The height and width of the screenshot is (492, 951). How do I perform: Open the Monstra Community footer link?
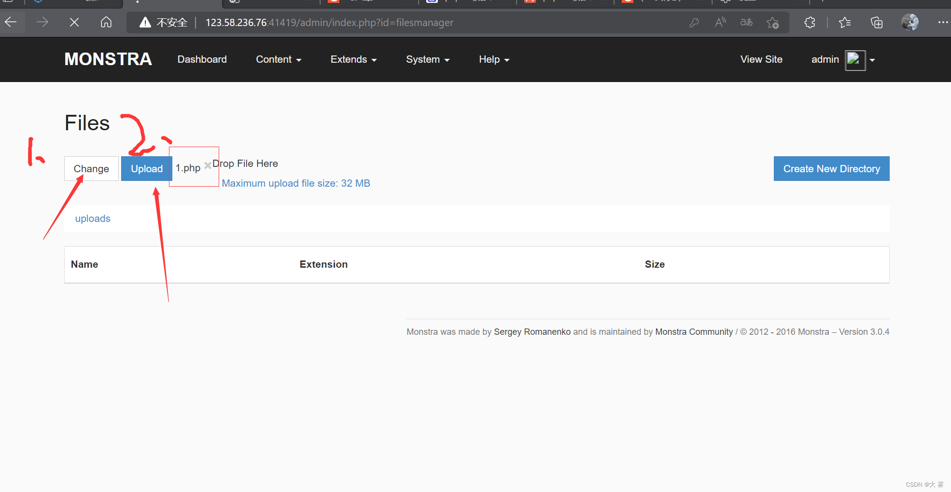point(694,332)
